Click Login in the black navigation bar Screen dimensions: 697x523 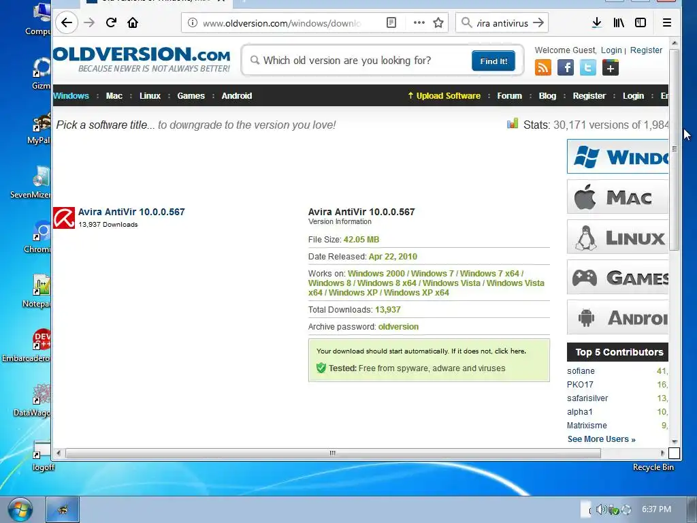point(634,95)
